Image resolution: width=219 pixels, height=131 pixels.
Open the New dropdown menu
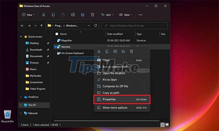29,15
